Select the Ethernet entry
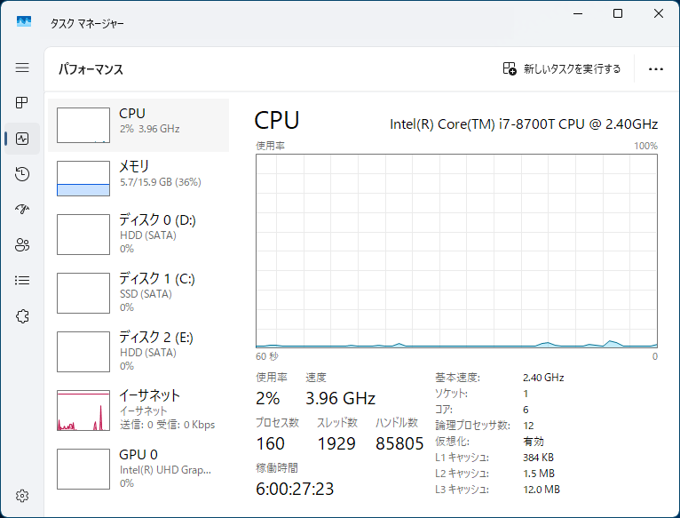 pos(138,410)
